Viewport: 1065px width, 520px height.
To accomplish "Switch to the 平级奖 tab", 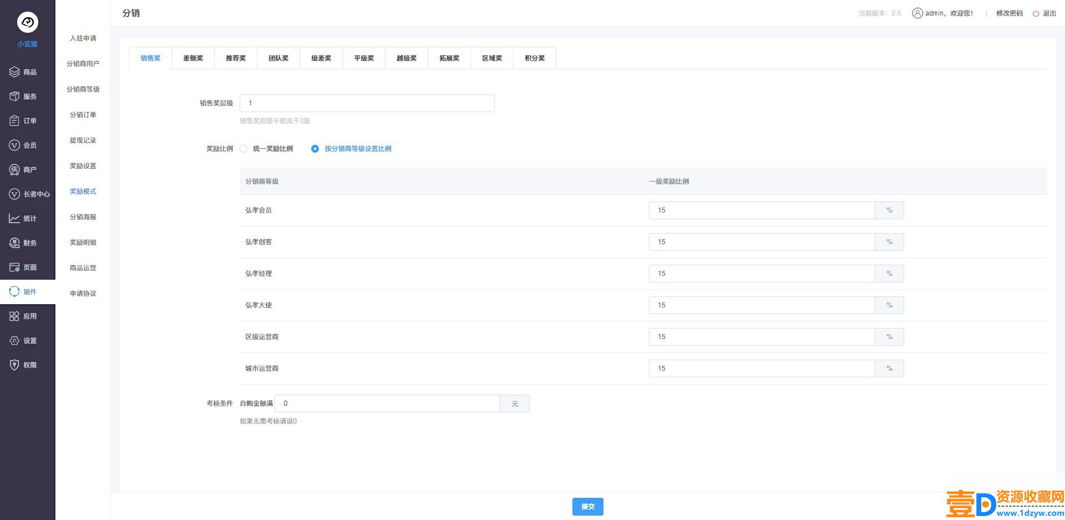I will click(364, 58).
